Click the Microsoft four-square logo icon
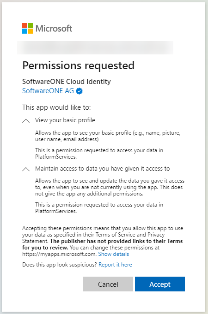This screenshot has height=314, width=208. 28,28
